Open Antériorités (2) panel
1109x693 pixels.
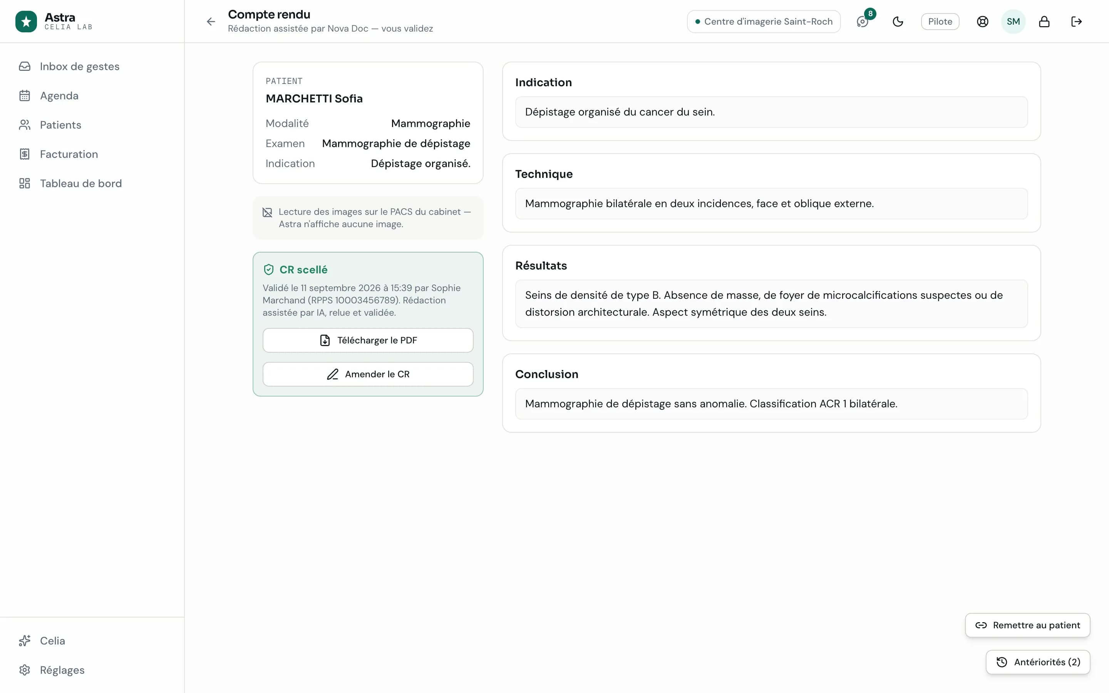coord(1038,662)
